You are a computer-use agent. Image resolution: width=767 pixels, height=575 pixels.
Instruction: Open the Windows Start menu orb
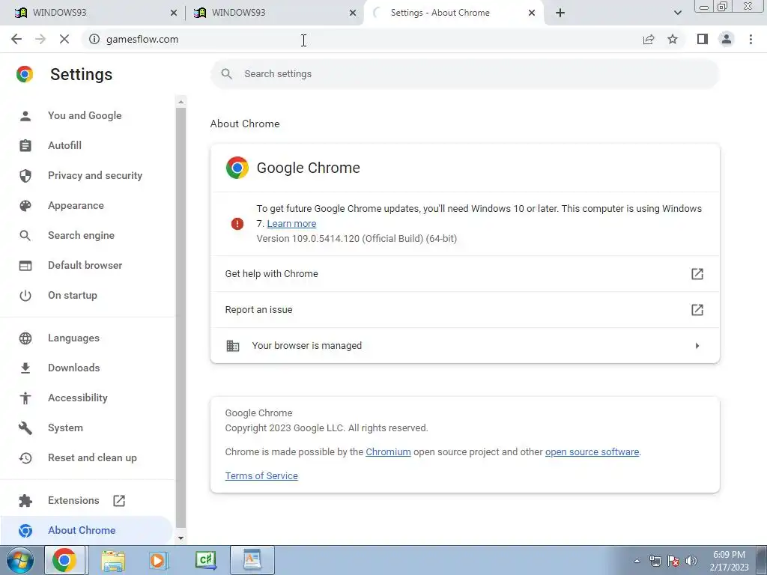(x=20, y=560)
